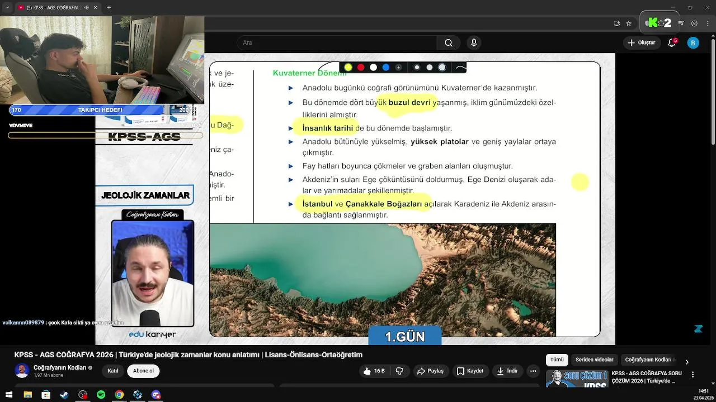Open File Explorer from the taskbar

[x=27, y=395]
